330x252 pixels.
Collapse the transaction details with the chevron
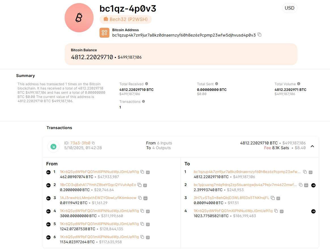pyautogui.click(x=312, y=146)
